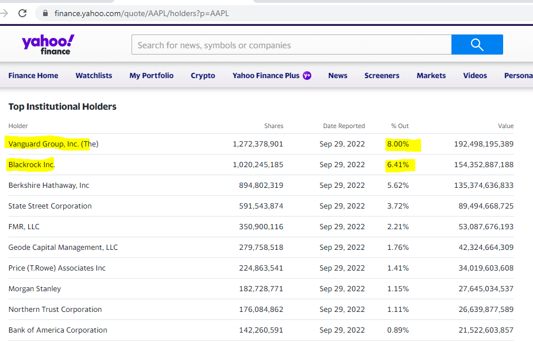This screenshot has height=355, width=533.
Task: Click T.Rowe value 34,019,603,608
Action: click(x=486, y=268)
